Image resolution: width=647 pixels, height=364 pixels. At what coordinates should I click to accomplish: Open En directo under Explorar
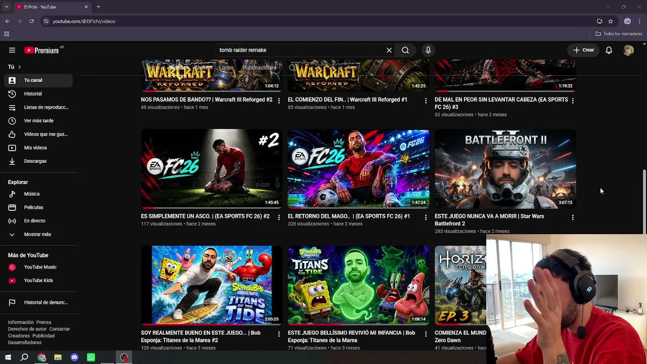coord(38,221)
